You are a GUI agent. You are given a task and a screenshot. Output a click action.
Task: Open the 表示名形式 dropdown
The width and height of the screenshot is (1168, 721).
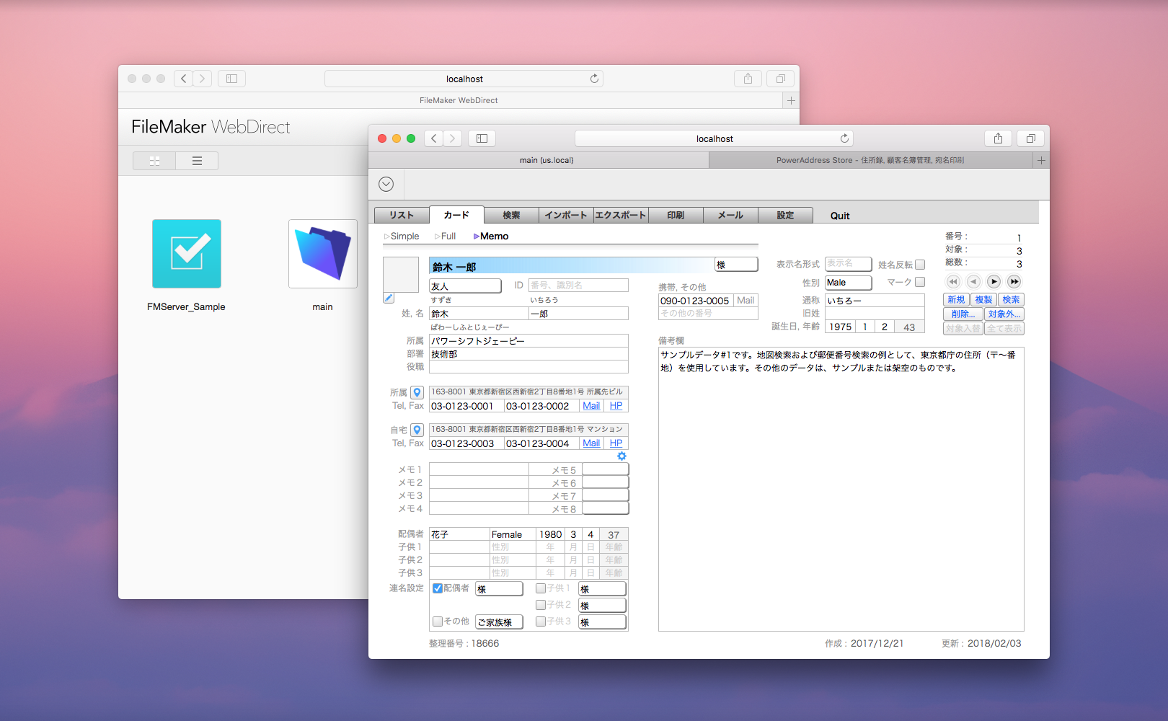coord(849,264)
